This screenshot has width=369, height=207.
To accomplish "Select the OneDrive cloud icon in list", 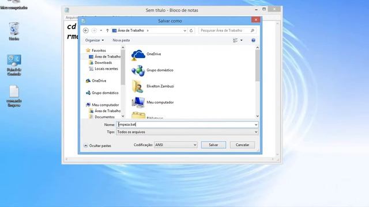I will (x=138, y=55).
